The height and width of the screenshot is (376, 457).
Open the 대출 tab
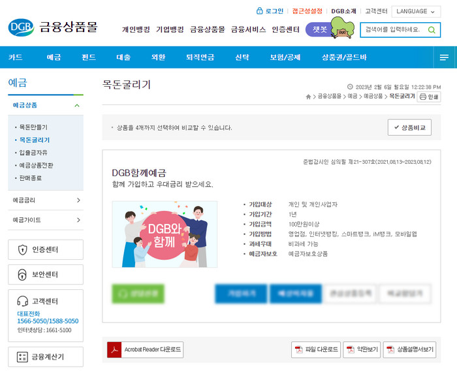click(x=123, y=57)
